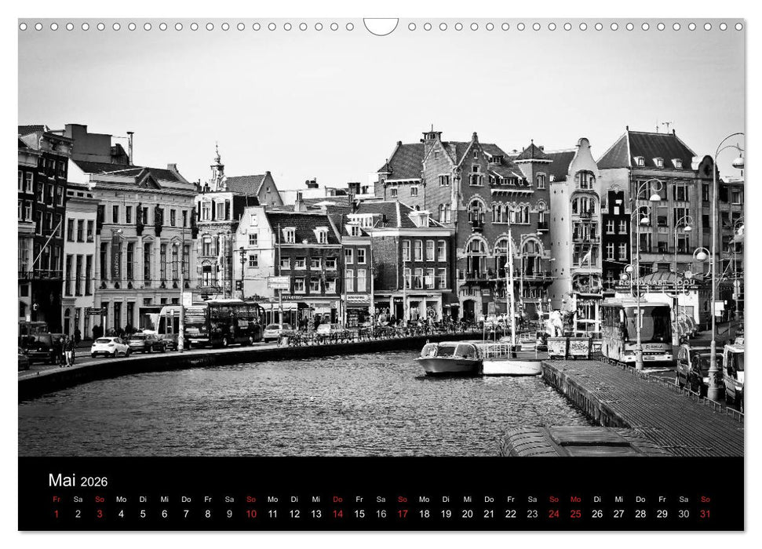
Task: Select the 'Mi' weekday abbreviation
Action: click(163, 499)
